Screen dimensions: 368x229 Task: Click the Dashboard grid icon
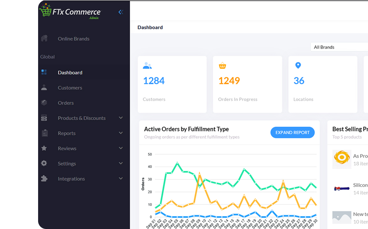[x=44, y=72]
